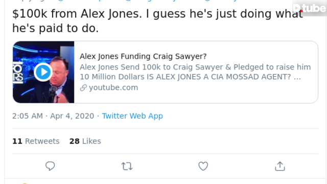Click the '$100k from Alex Jones' tweet text
This screenshot has width=327, height=184.
click(x=77, y=14)
